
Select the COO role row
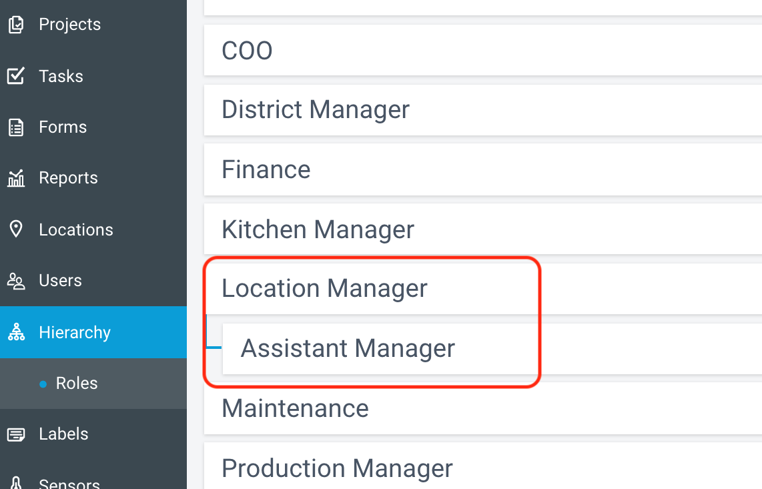tap(483, 50)
